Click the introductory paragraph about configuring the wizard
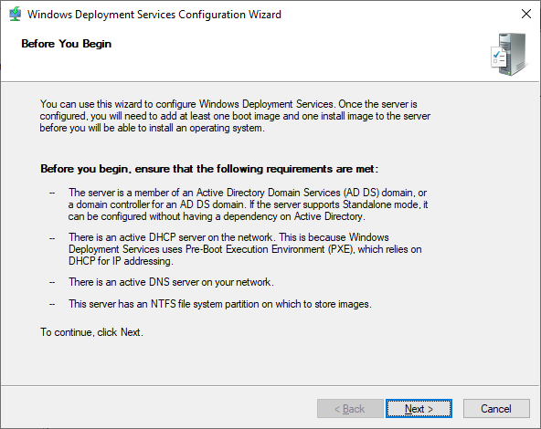 (x=235, y=116)
